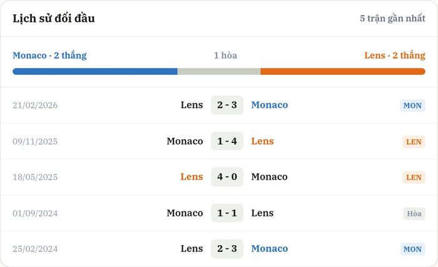
Task: Click the MON badge for the 21/02/2026 match
Action: (x=412, y=105)
